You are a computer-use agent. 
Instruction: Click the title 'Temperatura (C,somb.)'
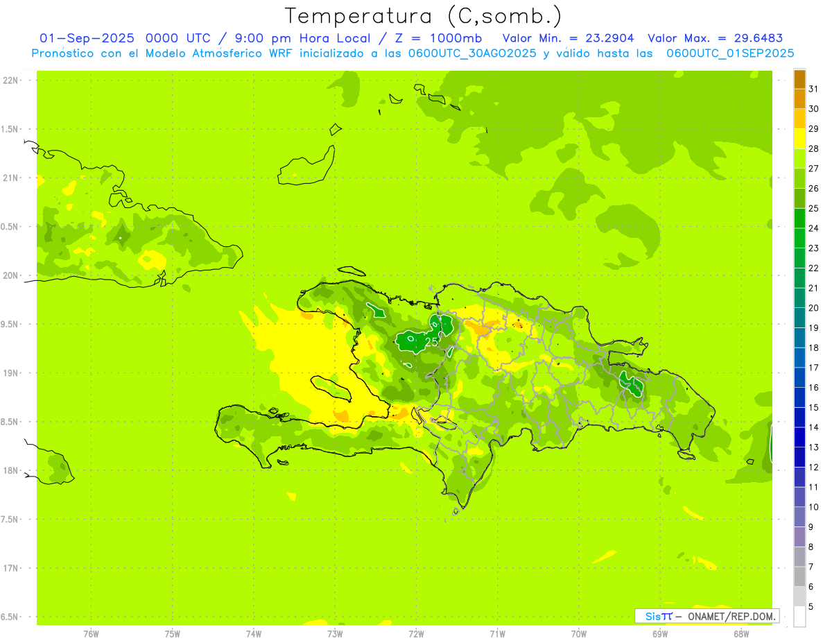point(424,16)
